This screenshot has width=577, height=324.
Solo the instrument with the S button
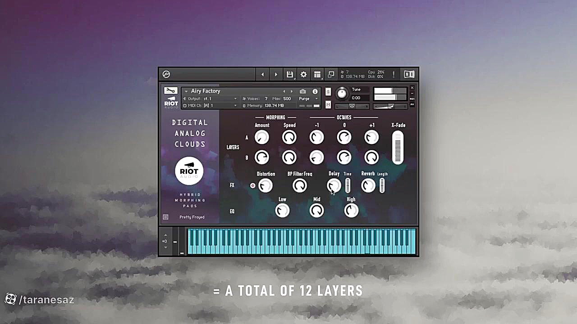[x=328, y=92]
